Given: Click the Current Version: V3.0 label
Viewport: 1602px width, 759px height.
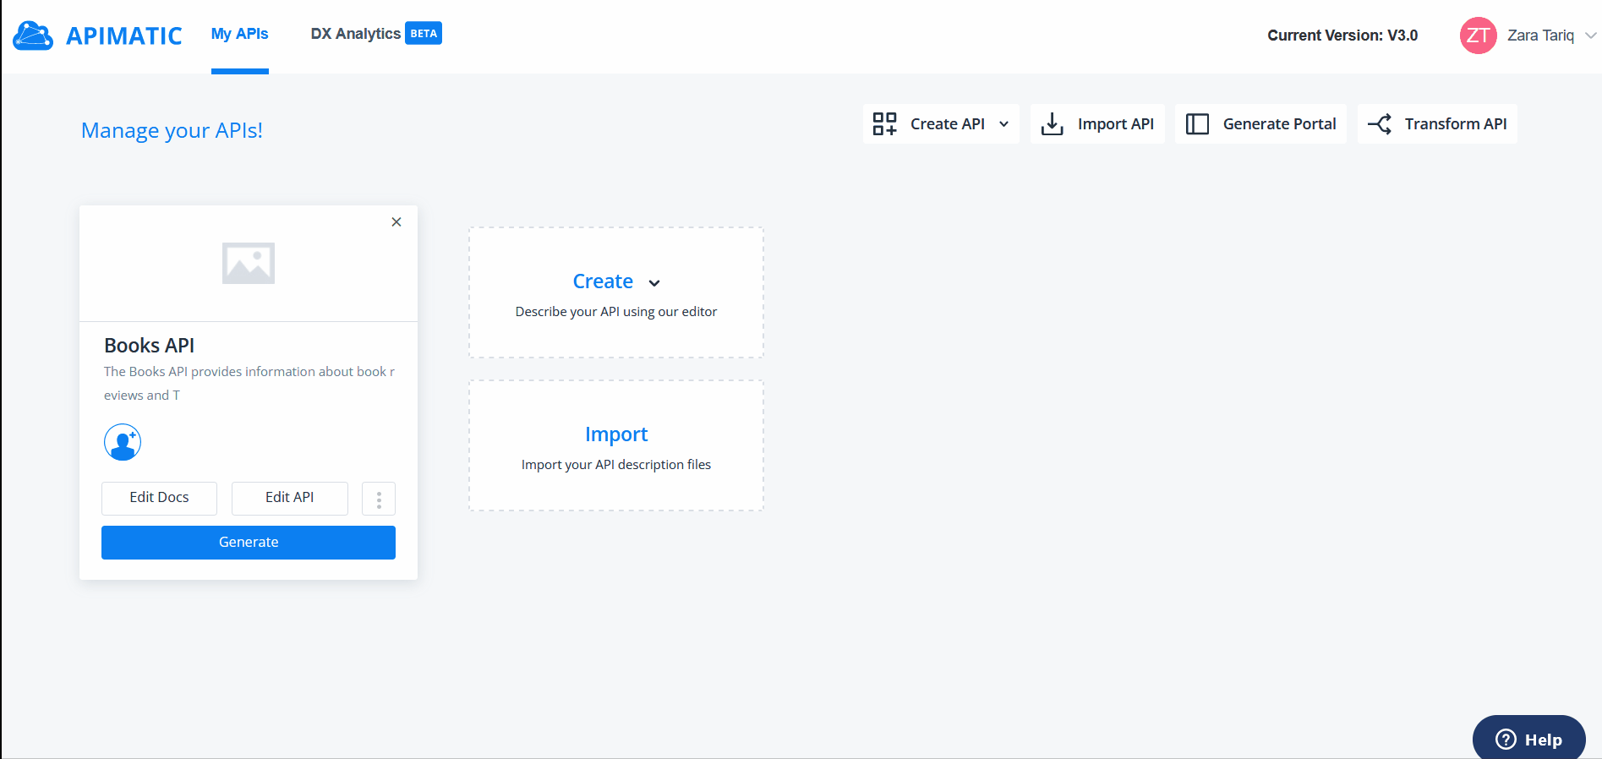Looking at the screenshot, I should pyautogui.click(x=1342, y=35).
